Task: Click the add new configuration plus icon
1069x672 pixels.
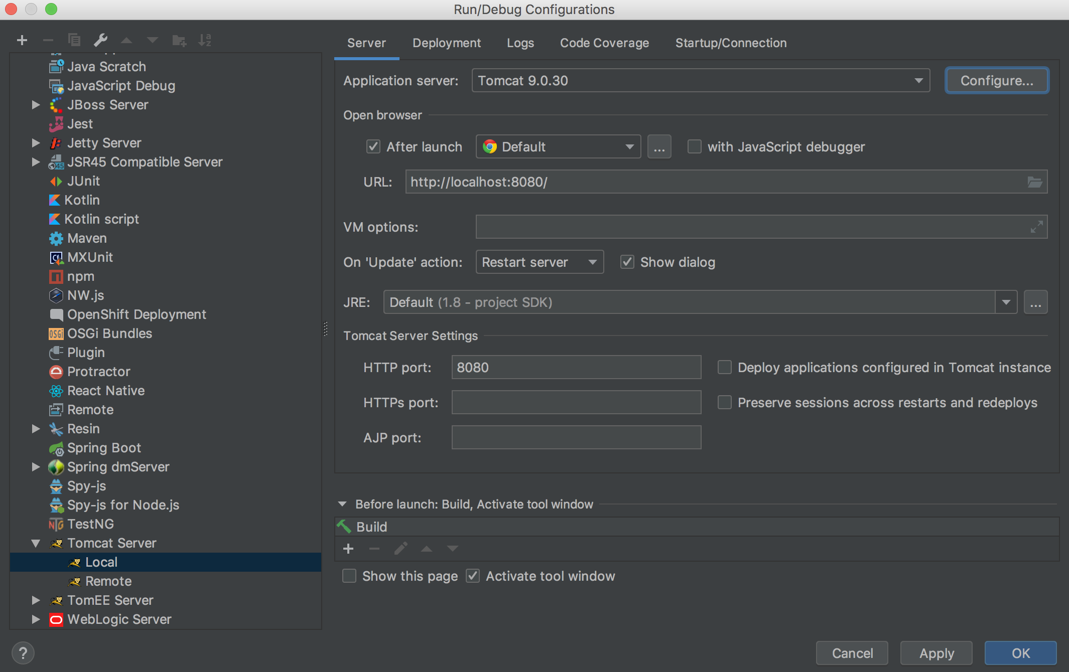Action: pos(22,40)
